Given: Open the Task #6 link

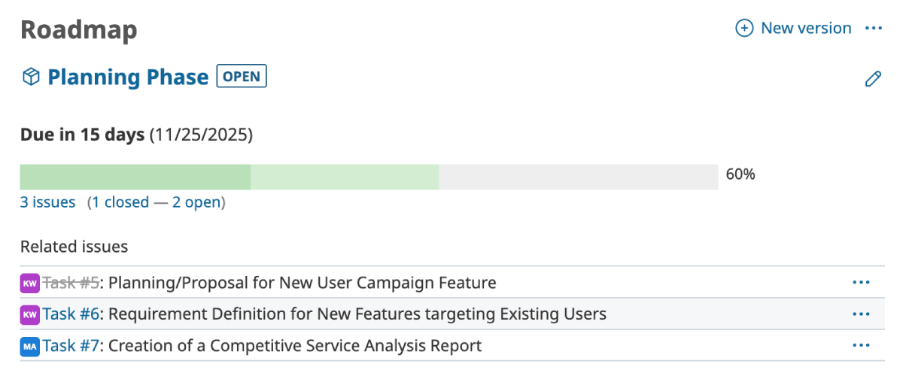Looking at the screenshot, I should [71, 314].
